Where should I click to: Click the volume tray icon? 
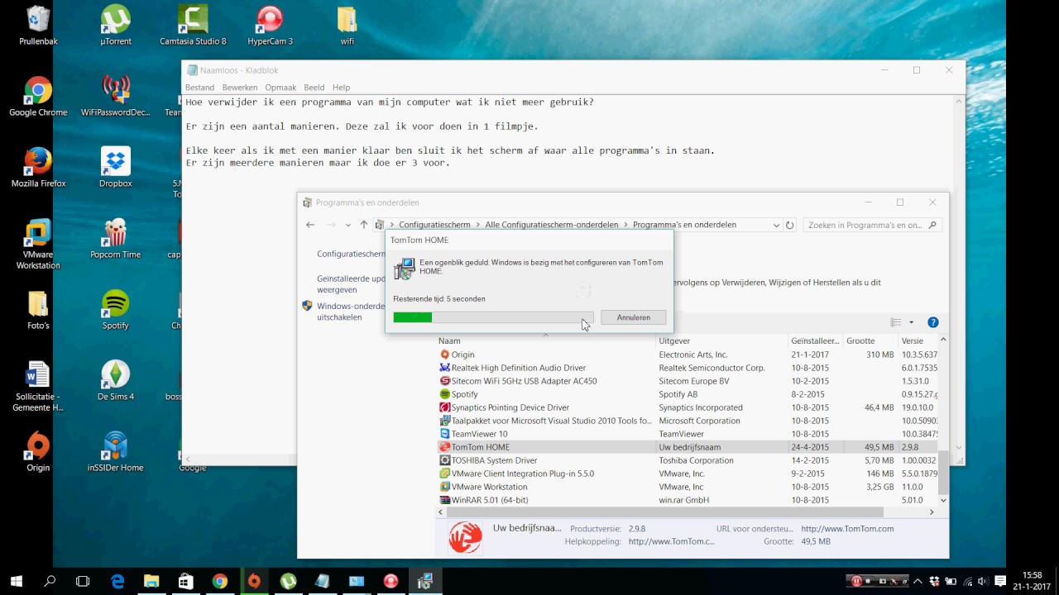coord(982,582)
